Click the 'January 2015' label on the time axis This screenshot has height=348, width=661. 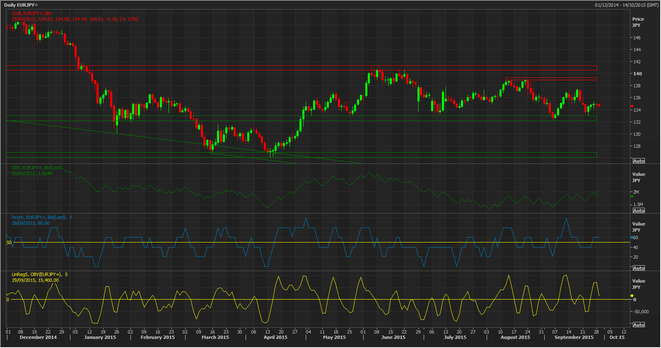click(100, 337)
